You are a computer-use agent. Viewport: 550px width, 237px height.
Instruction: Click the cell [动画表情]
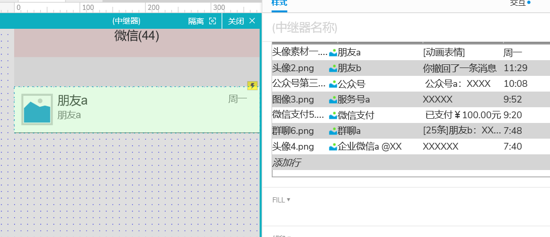click(x=444, y=53)
